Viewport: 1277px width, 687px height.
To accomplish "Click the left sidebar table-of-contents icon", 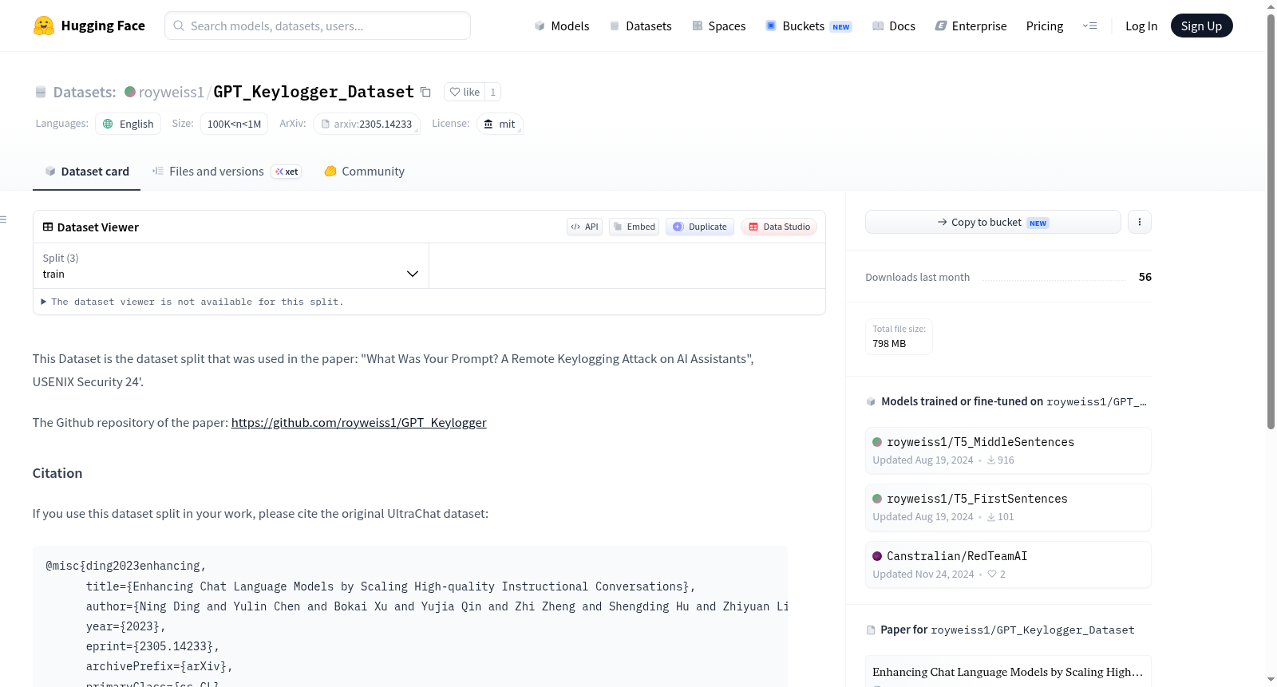I will pos(3,219).
